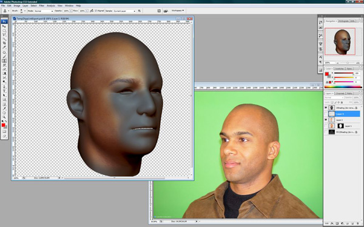364x227 pixels.
Task: Select the Pen tool
Action: tap(4, 87)
